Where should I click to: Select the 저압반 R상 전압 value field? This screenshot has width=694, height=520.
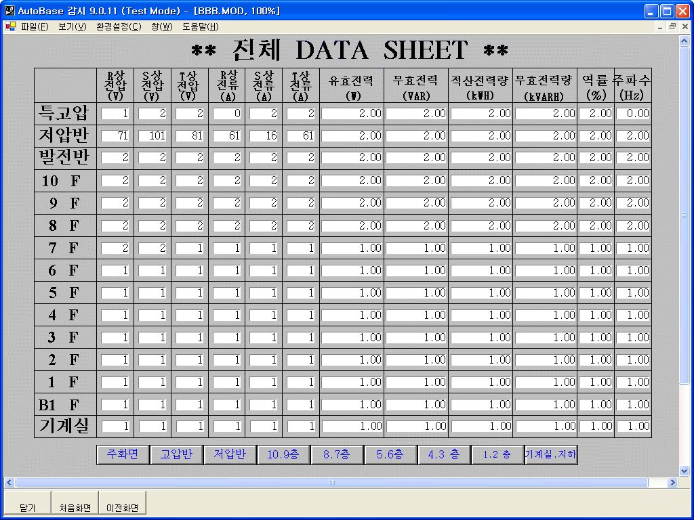[x=116, y=136]
